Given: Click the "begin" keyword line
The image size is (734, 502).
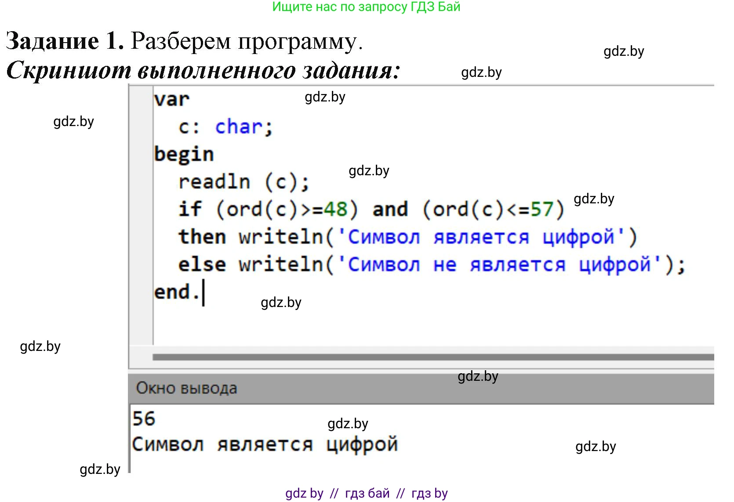Looking at the screenshot, I should pos(184,155).
